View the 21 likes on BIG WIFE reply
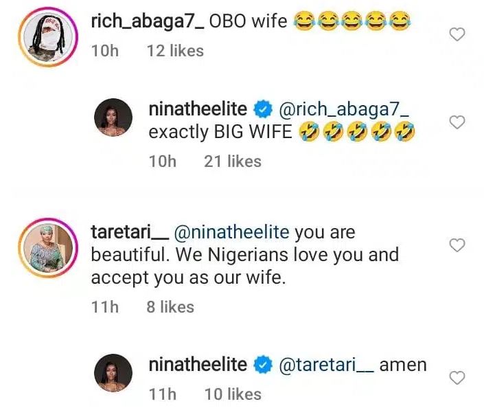484x417 pixels. coord(233,161)
